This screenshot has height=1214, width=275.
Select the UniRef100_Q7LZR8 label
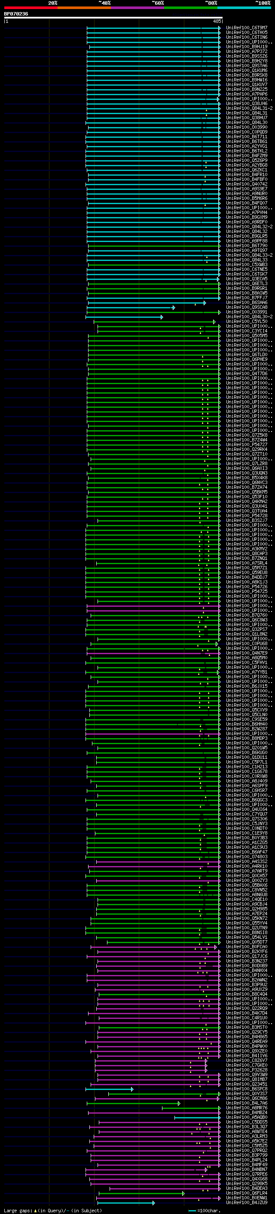(246, 464)
